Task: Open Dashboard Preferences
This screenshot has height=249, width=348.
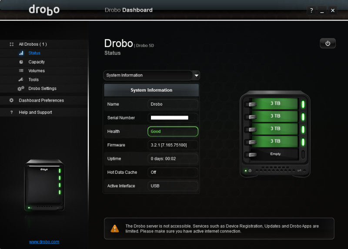Action: click(41, 100)
